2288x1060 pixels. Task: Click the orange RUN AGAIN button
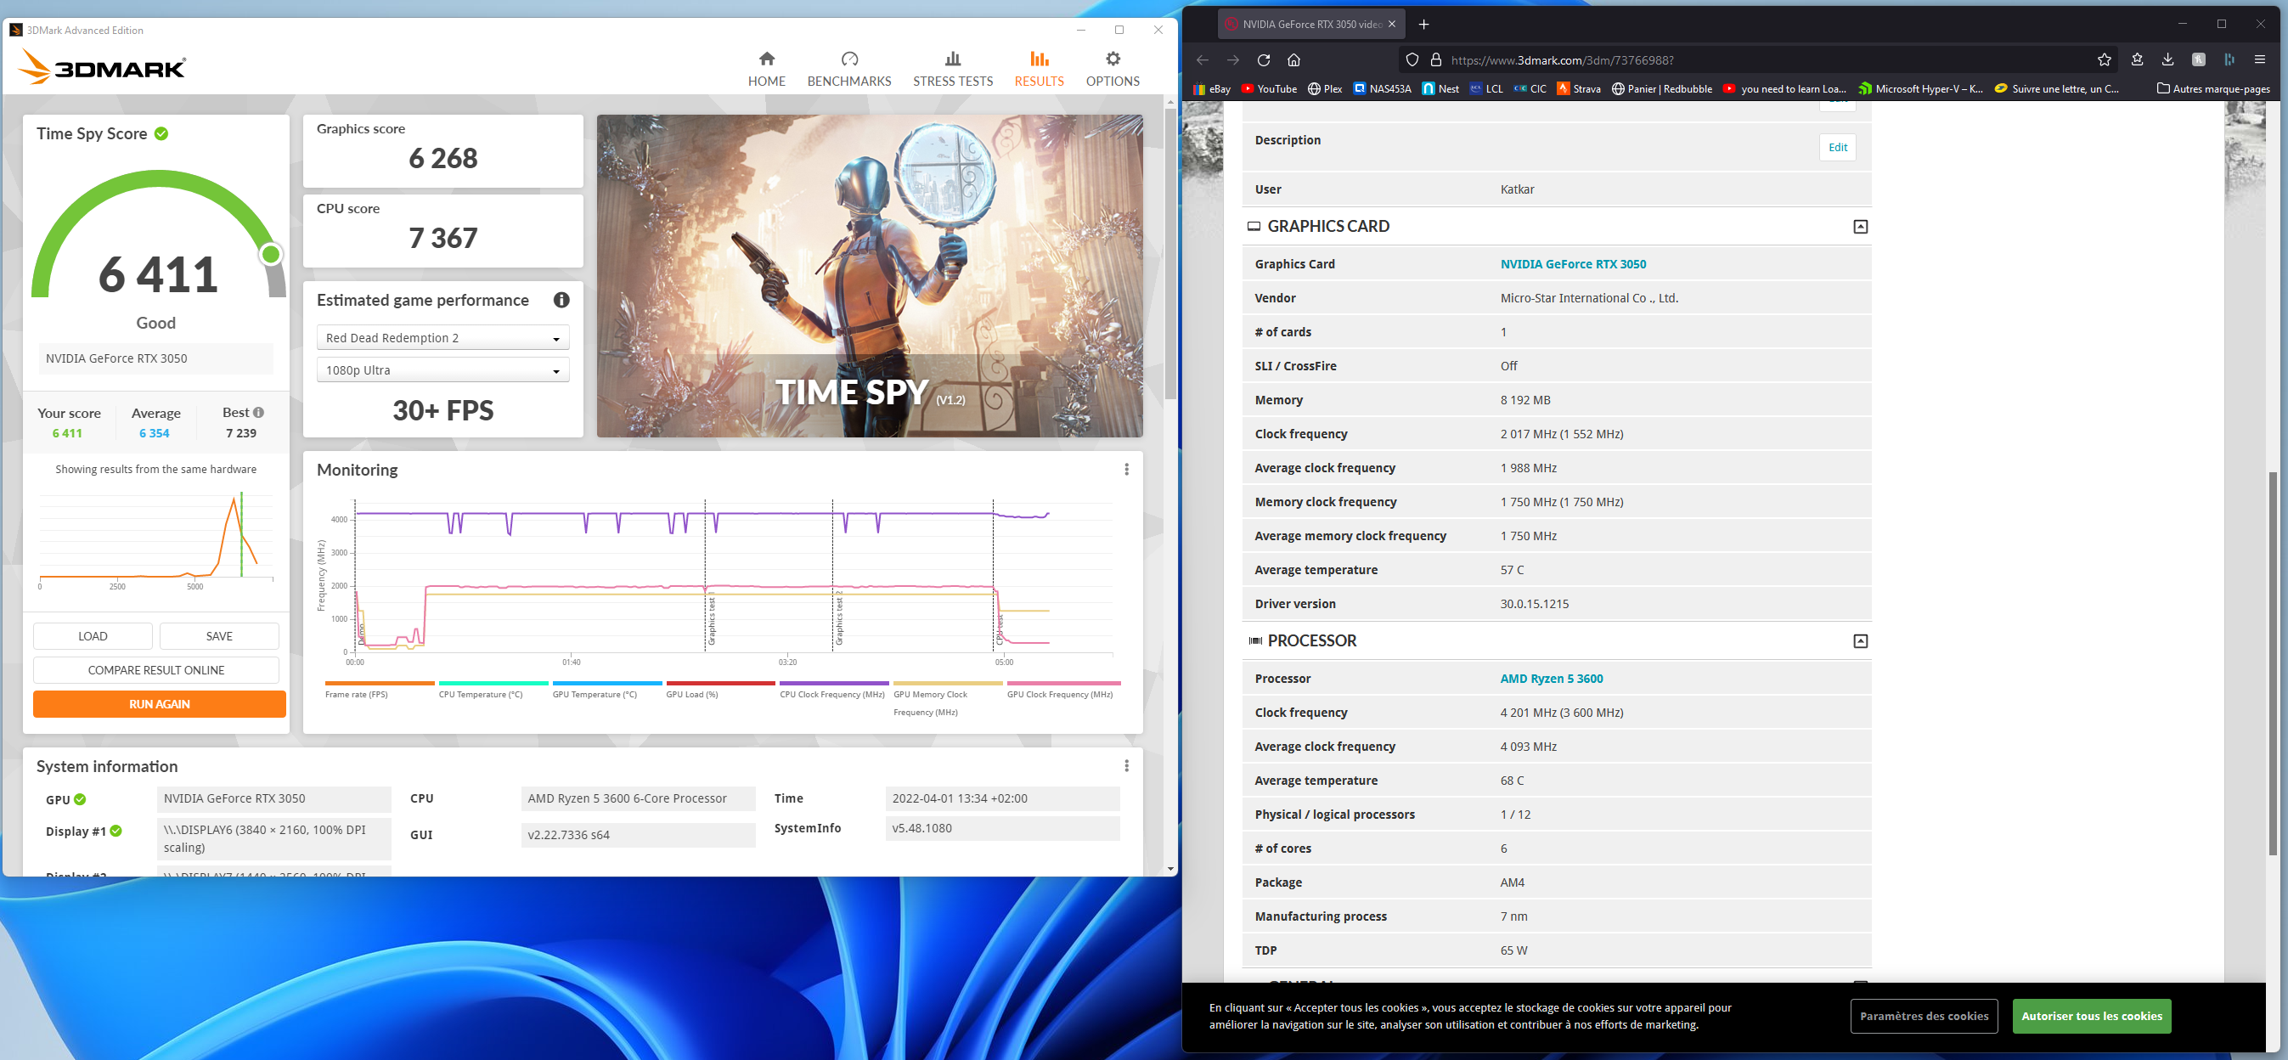coord(160,704)
